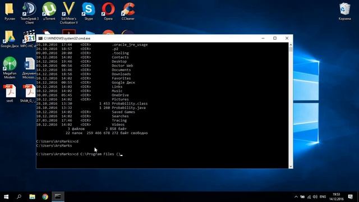
Task: Open the uTorrent desktop shortcut
Action: tap(49, 11)
